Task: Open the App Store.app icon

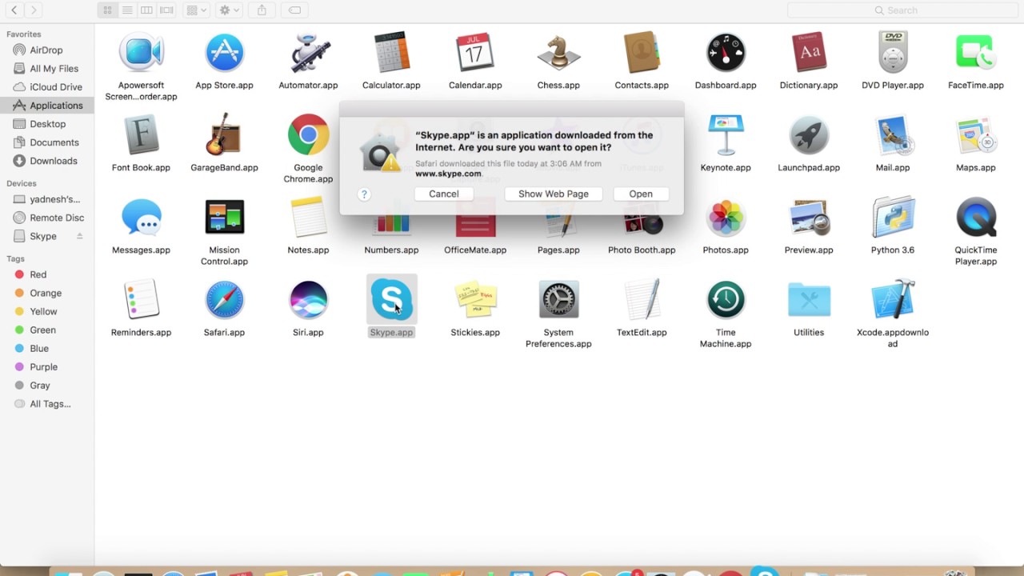Action: point(224,54)
